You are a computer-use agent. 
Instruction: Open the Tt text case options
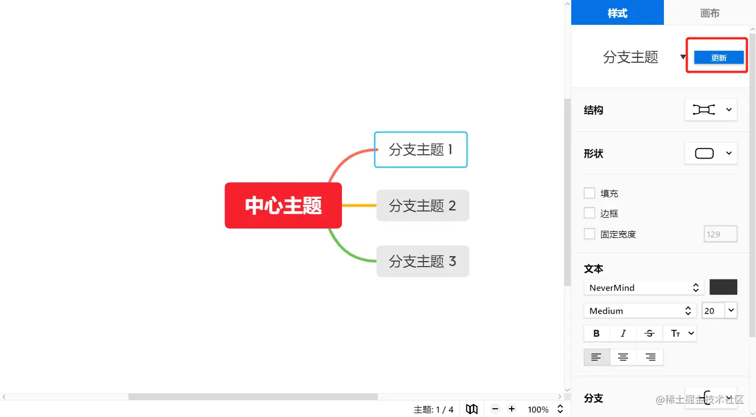click(679, 333)
